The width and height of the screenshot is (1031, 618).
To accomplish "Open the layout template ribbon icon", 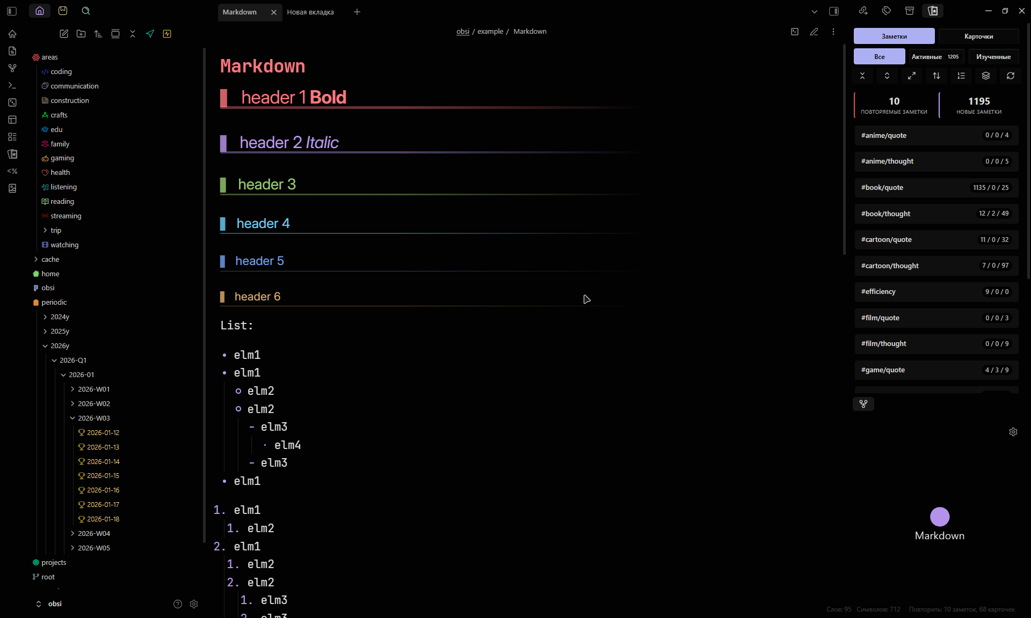I will (12, 120).
